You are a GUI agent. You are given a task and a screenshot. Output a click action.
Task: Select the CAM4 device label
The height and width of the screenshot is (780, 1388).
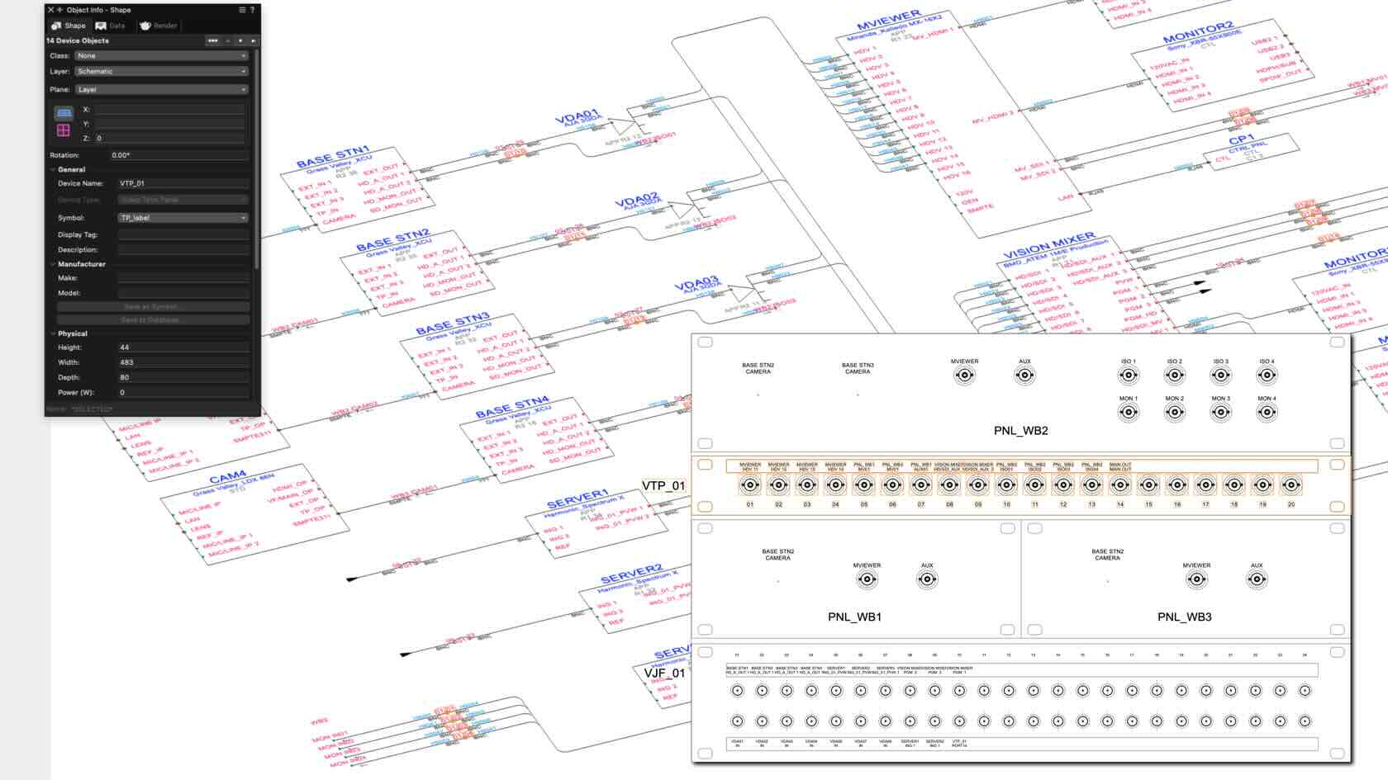click(x=227, y=477)
